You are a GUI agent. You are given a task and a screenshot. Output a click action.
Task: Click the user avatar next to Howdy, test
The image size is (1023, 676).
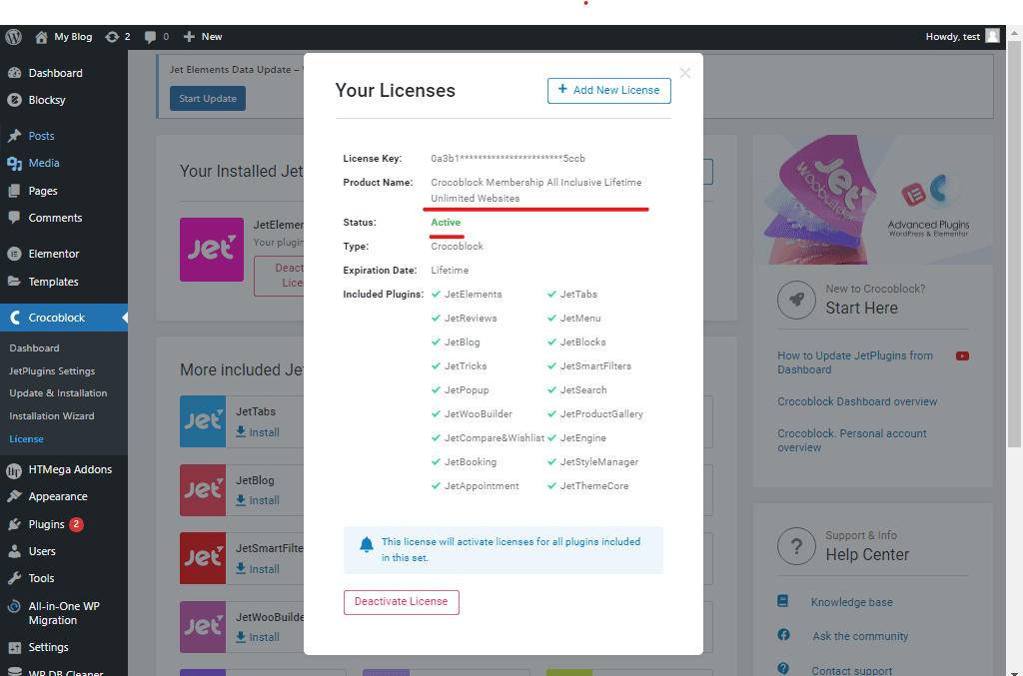992,36
